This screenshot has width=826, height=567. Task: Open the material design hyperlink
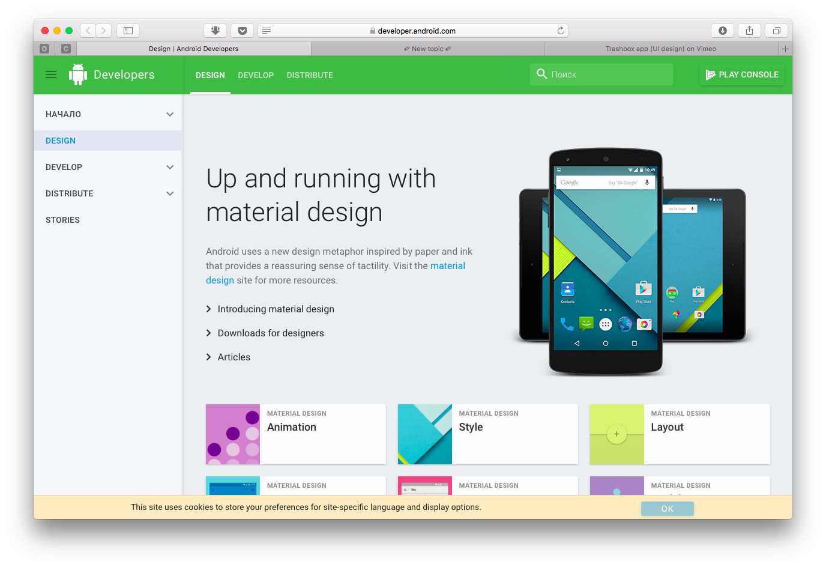448,265
